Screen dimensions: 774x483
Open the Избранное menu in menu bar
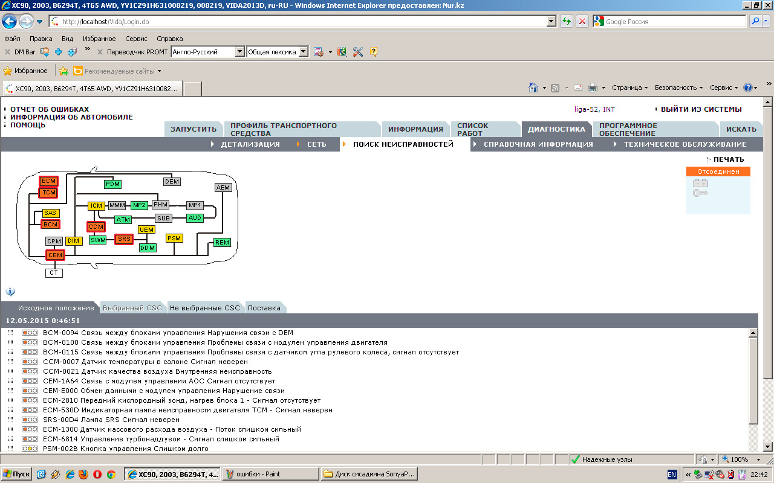click(x=99, y=39)
